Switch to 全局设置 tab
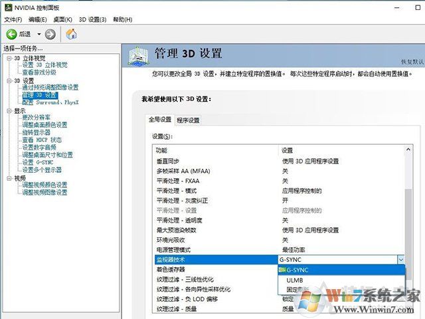425x319 pixels. point(160,120)
